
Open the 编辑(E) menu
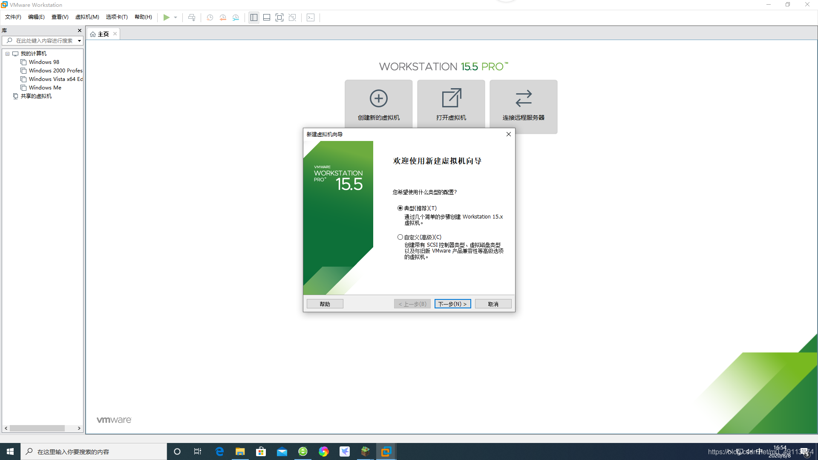[x=36, y=17]
